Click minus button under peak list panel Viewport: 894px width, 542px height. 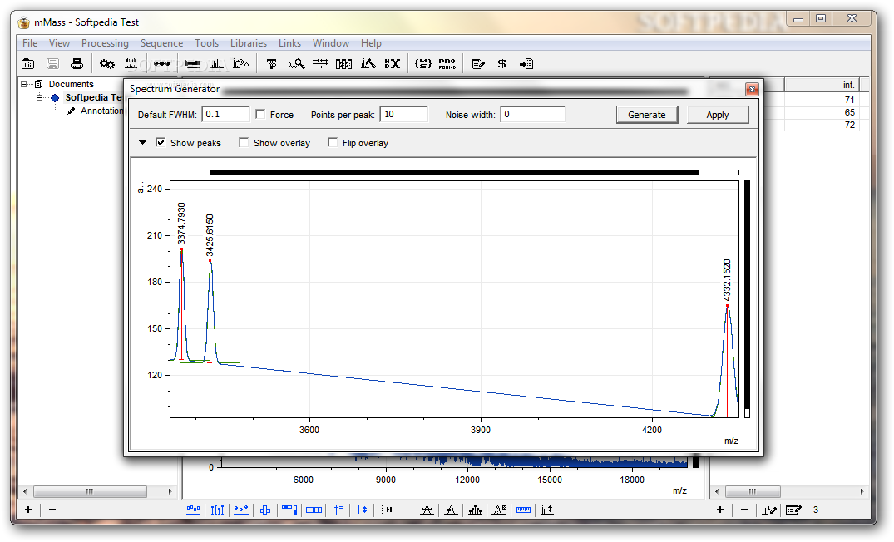(744, 510)
